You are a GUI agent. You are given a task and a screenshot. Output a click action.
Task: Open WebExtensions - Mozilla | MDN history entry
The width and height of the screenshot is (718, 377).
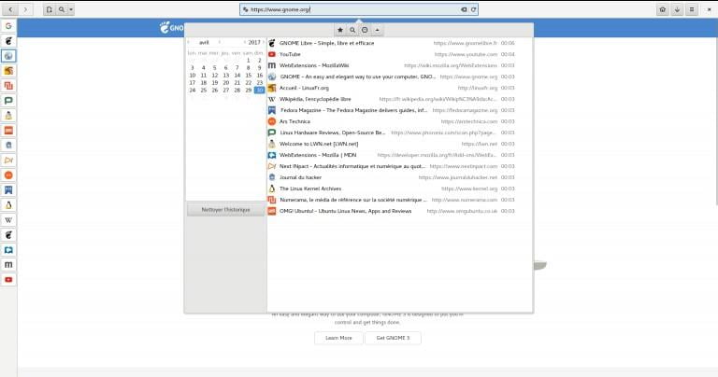pyautogui.click(x=399, y=155)
